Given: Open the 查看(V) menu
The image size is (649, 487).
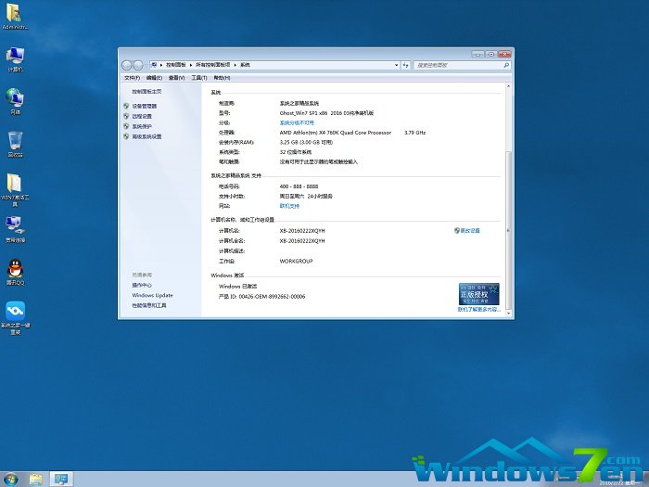Looking at the screenshot, I should point(177,78).
